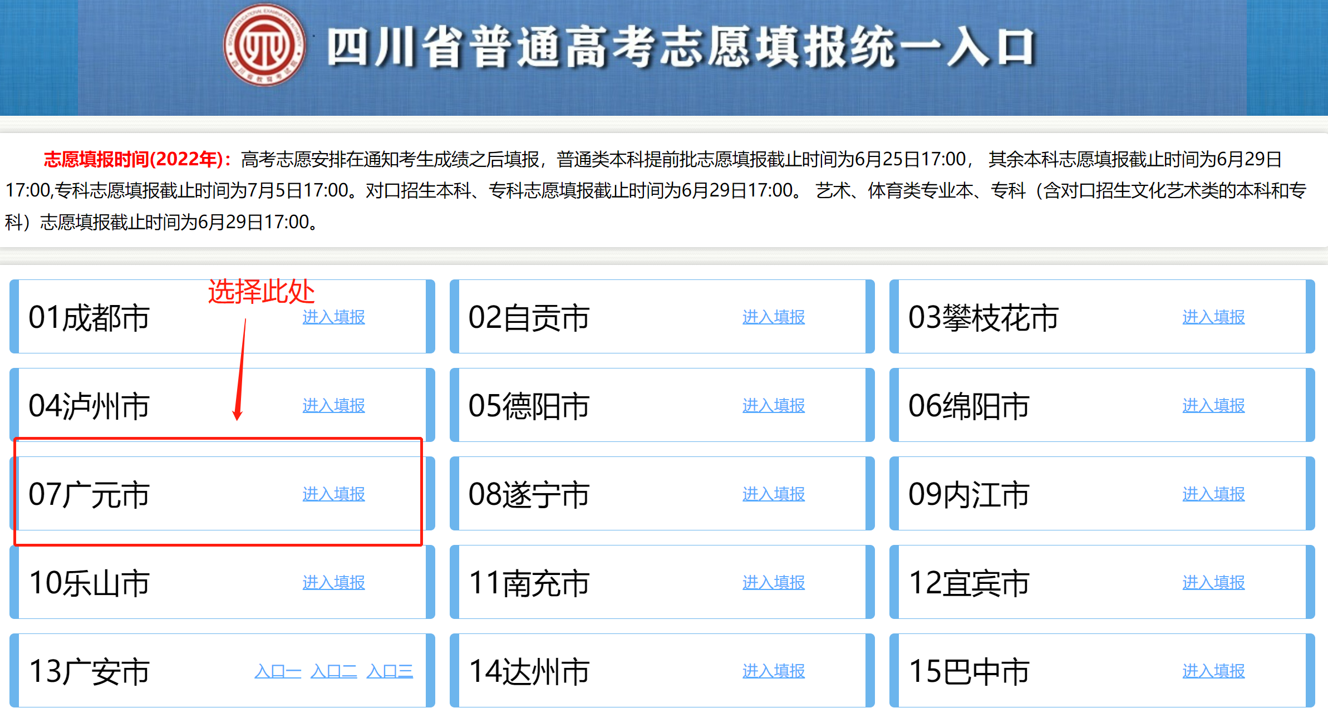This screenshot has height=708, width=1328.
Task: Click 进入填报 next to 04泸州市
Action: pyautogui.click(x=333, y=405)
